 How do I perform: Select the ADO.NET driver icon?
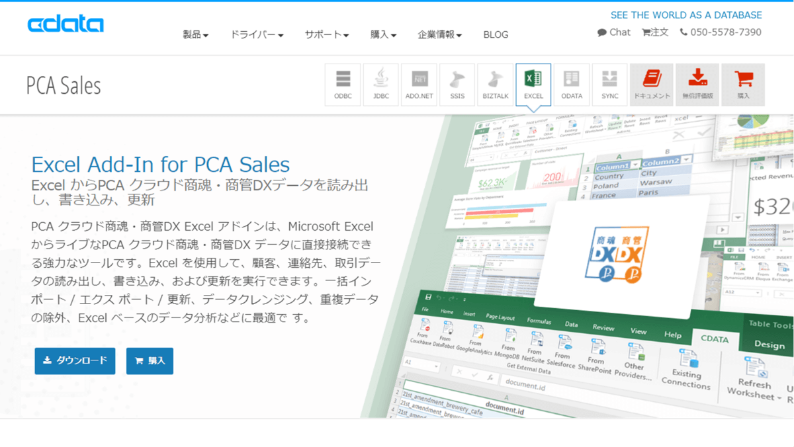(x=419, y=85)
